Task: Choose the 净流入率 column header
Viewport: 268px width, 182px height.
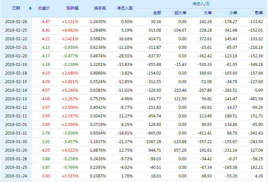Action: tap(125, 8)
